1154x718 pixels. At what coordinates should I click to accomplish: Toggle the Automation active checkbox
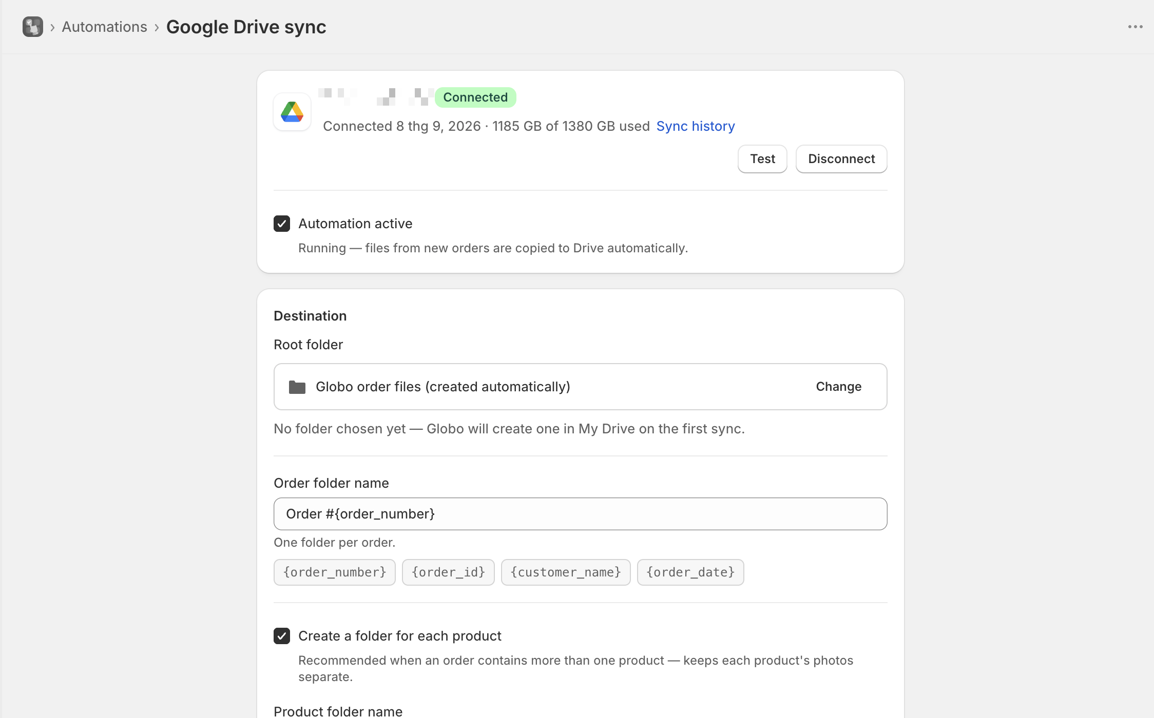[x=282, y=224]
